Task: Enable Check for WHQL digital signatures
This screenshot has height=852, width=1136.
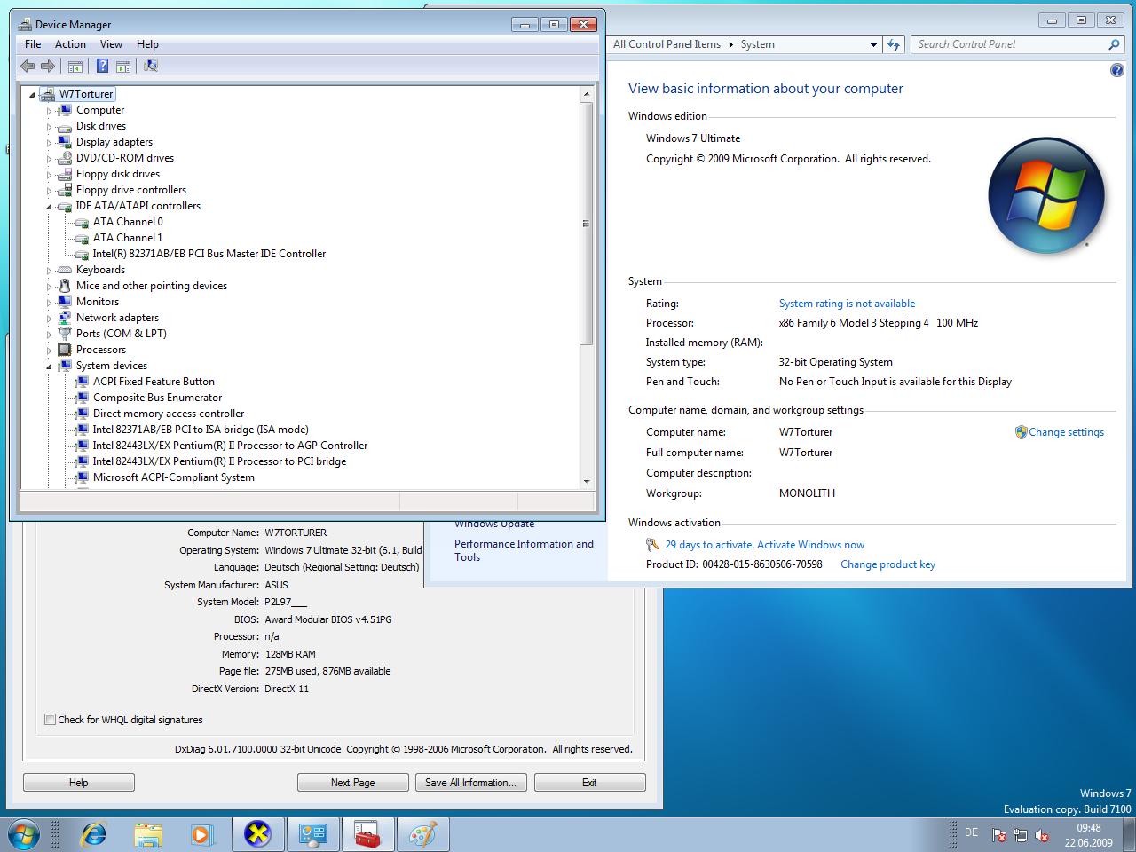Action: pos(51,720)
